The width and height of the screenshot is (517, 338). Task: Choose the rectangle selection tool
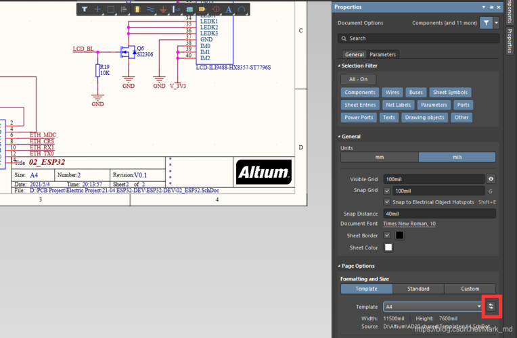pos(111,9)
